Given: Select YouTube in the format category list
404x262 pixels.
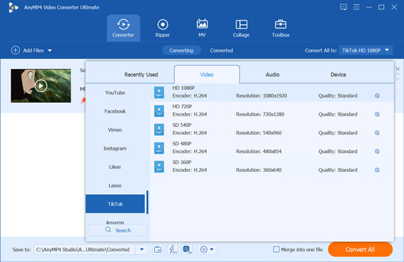Looking at the screenshot, I should coord(115,93).
